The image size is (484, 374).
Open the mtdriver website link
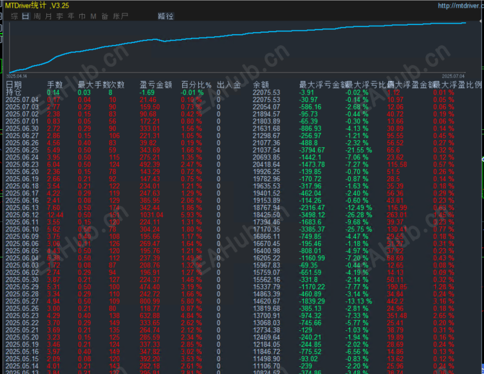[x=460, y=6]
